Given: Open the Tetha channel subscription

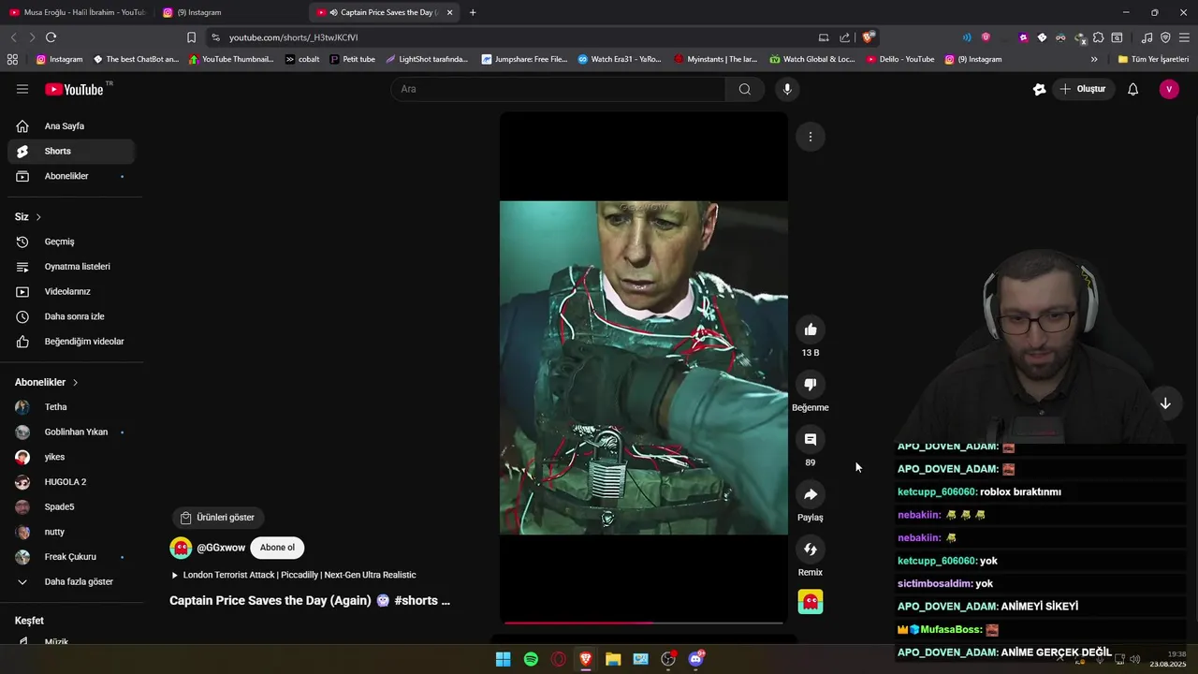Looking at the screenshot, I should pyautogui.click(x=71, y=407).
